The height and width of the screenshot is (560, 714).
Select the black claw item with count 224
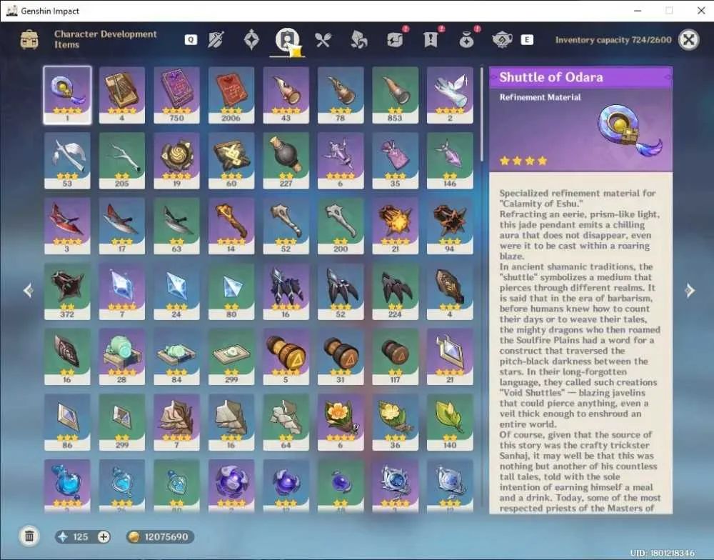pyautogui.click(x=396, y=291)
